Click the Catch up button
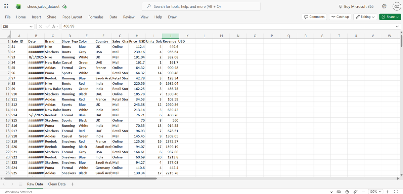 [340, 17]
